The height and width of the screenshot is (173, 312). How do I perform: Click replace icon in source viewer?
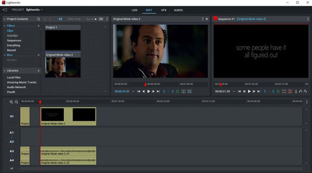click(x=190, y=92)
